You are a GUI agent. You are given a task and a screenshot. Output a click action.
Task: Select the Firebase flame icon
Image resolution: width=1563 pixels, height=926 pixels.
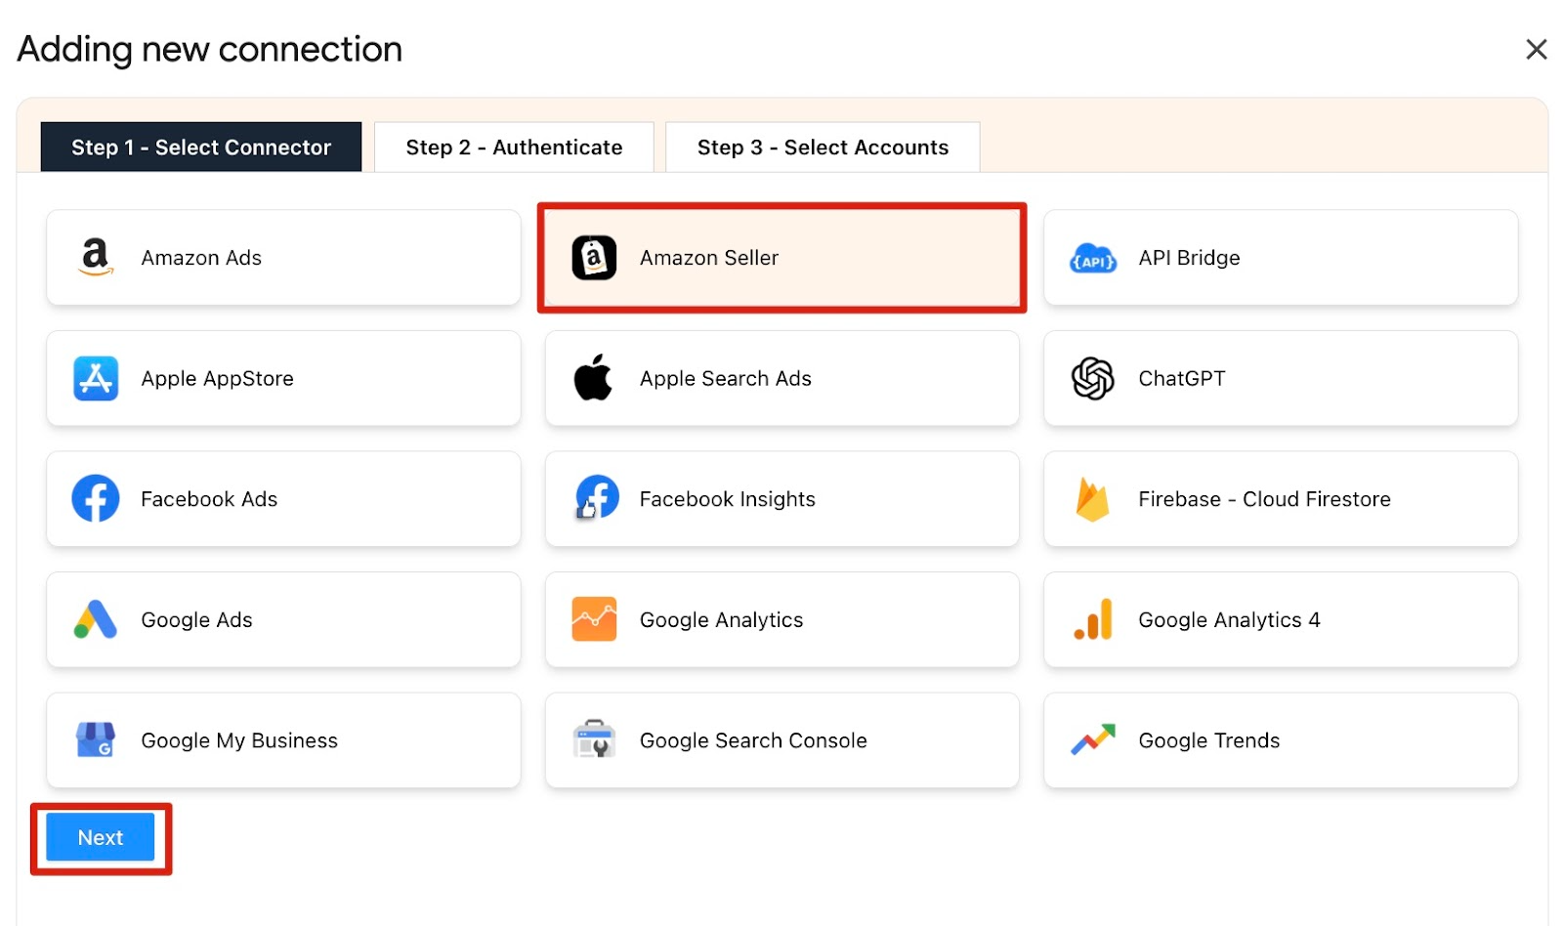[1091, 499]
